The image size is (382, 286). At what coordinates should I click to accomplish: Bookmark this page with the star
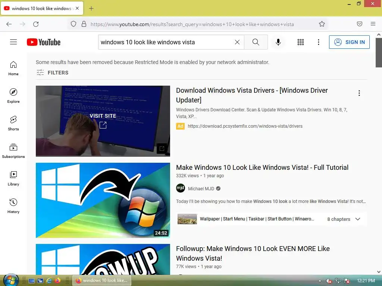pos(322,24)
